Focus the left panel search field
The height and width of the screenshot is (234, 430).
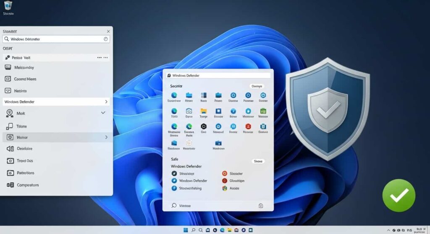point(56,39)
